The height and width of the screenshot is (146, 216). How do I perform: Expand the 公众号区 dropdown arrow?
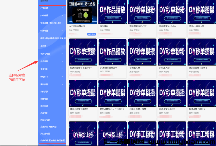[62, 61]
